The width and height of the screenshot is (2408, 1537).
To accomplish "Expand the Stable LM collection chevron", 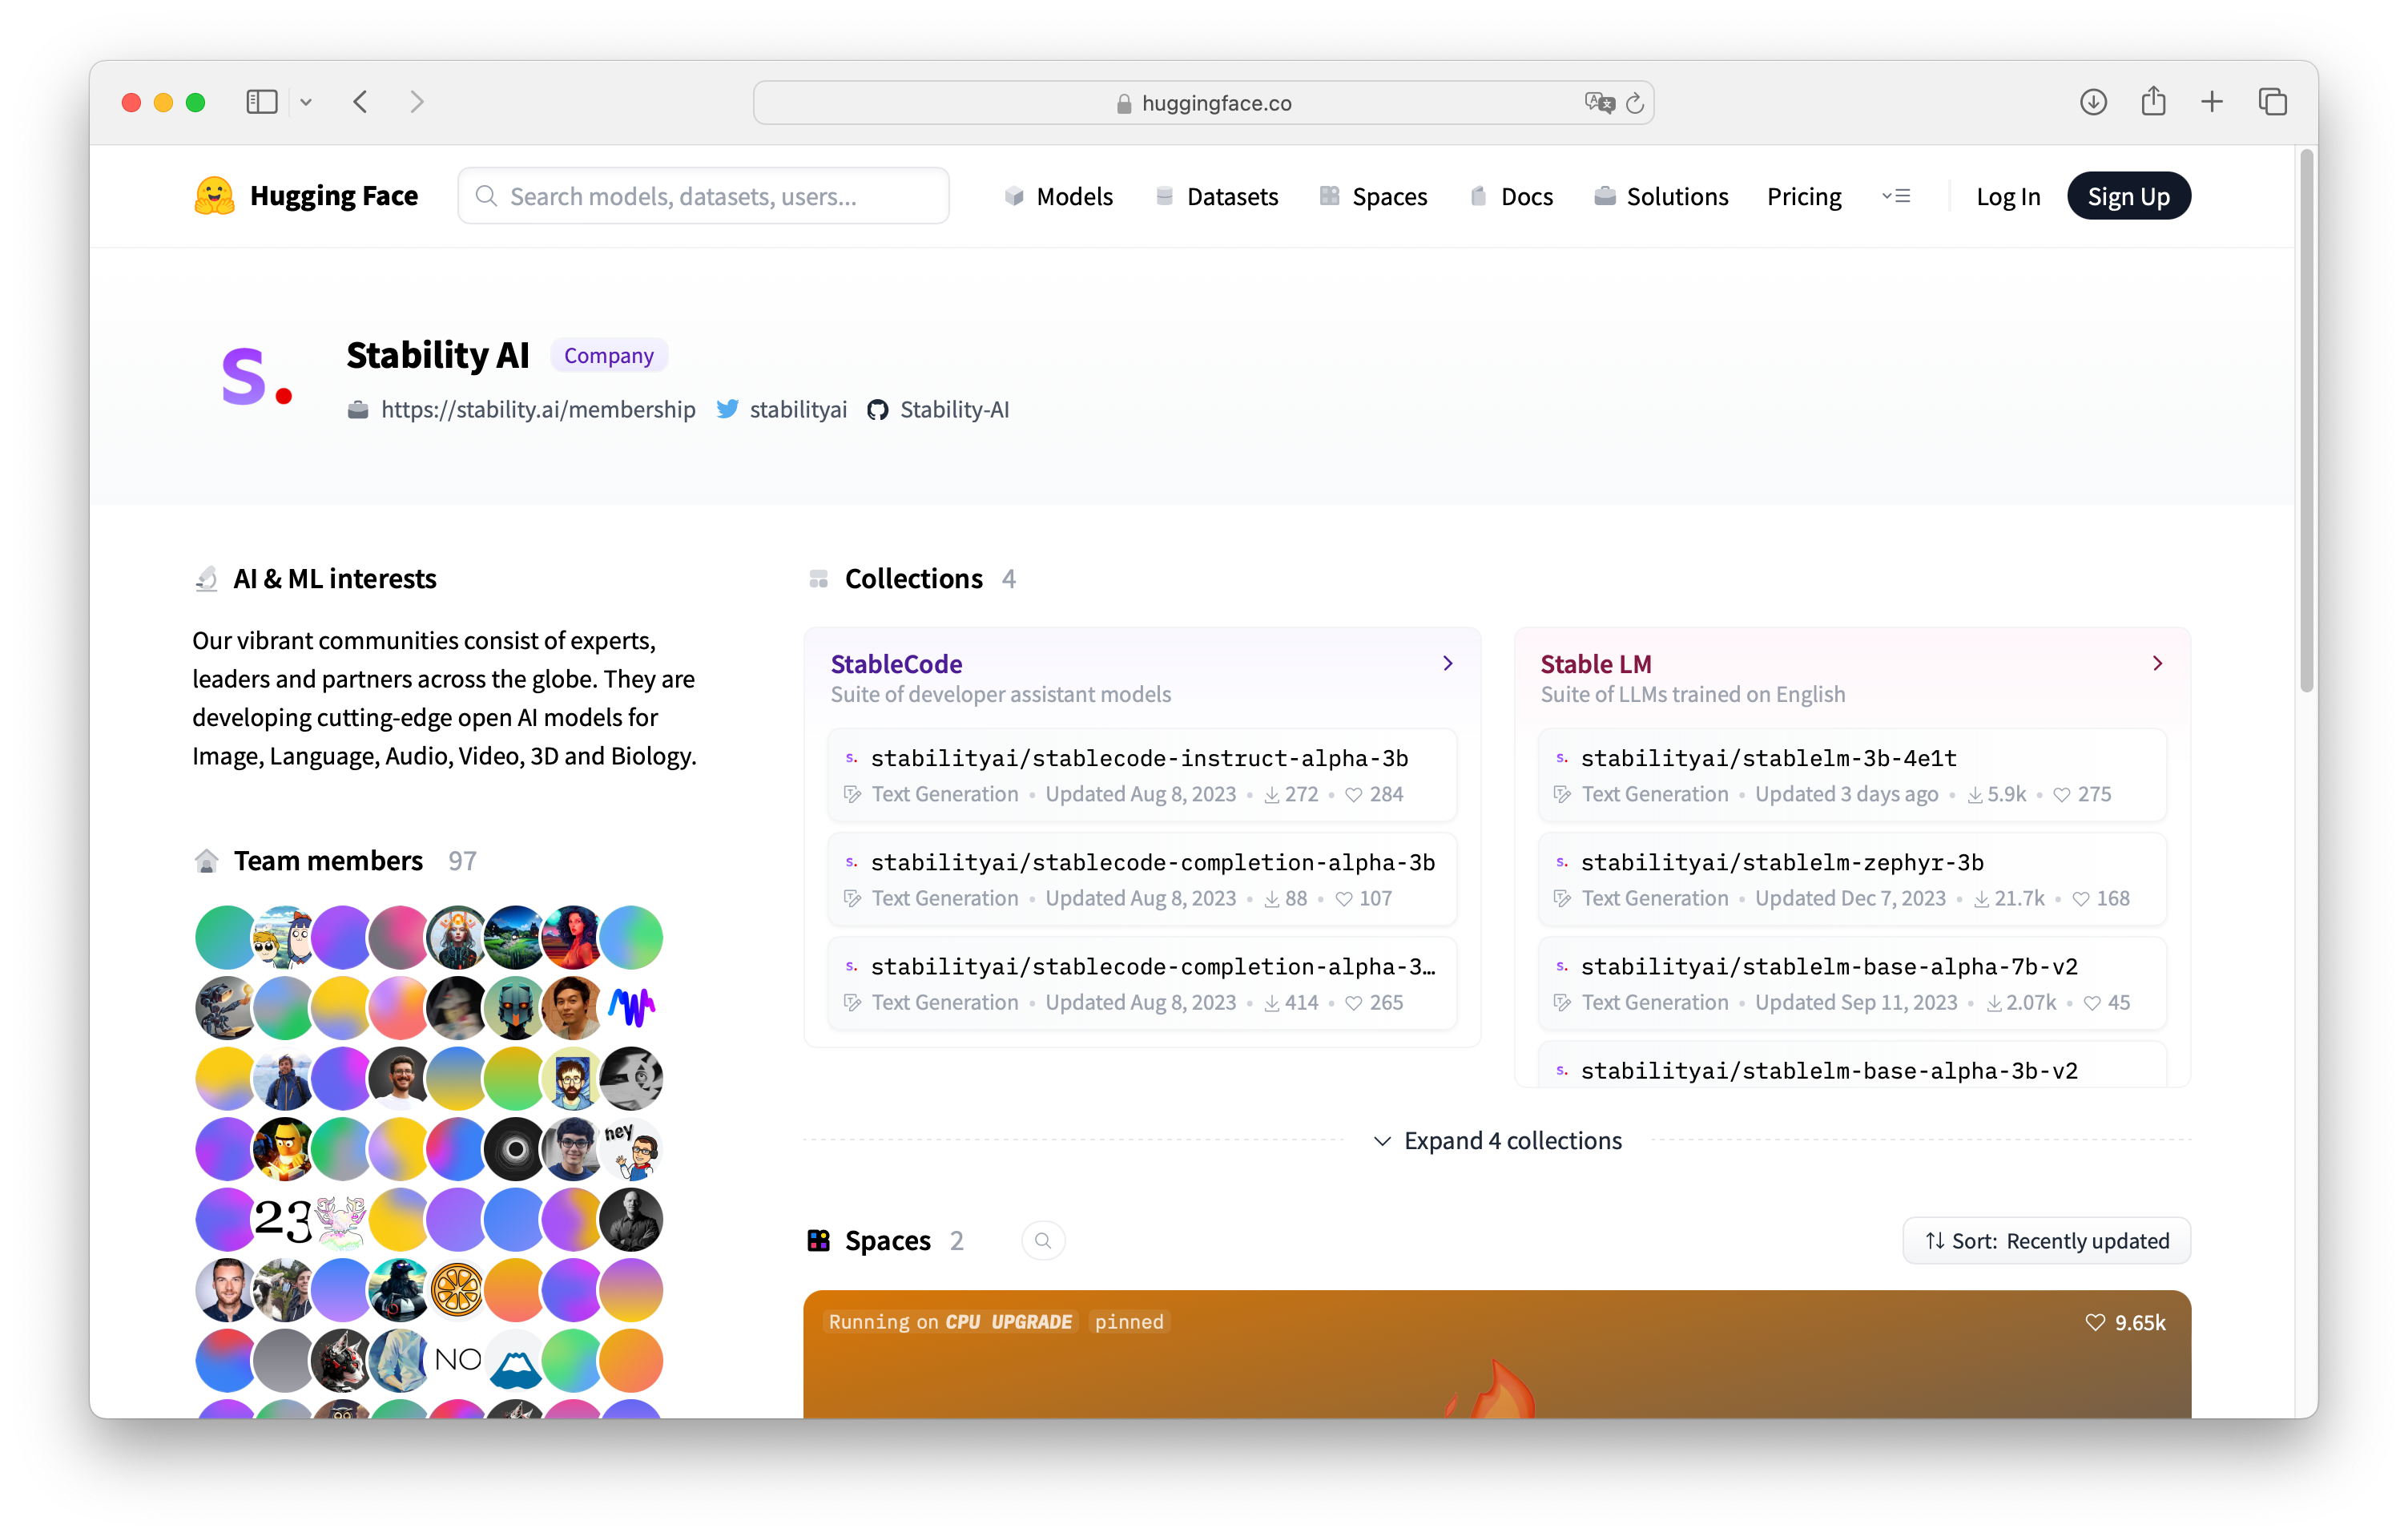I will (x=2158, y=664).
